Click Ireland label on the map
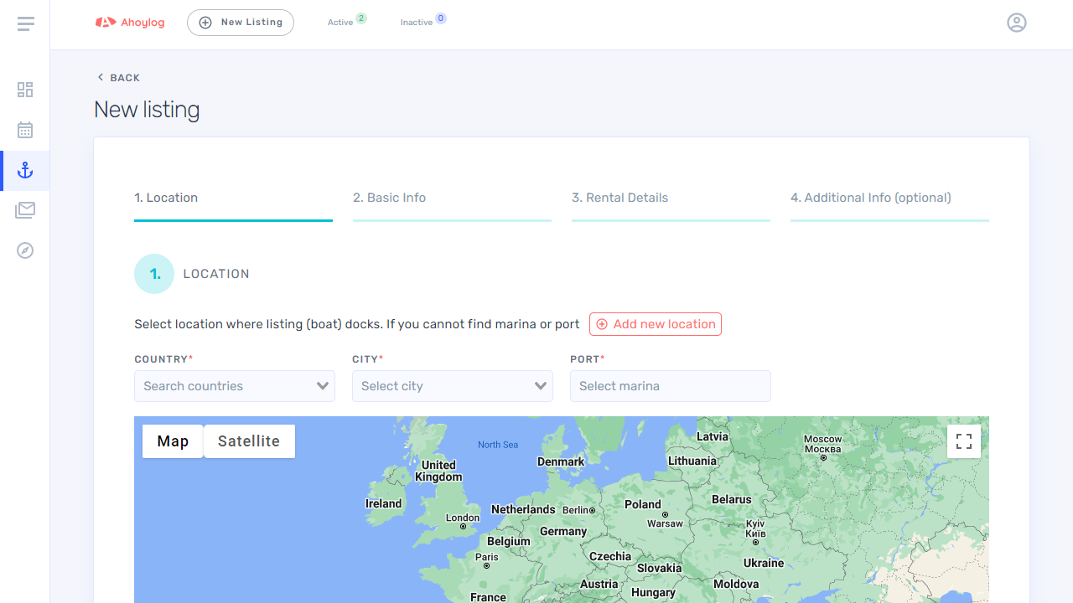 click(x=384, y=503)
